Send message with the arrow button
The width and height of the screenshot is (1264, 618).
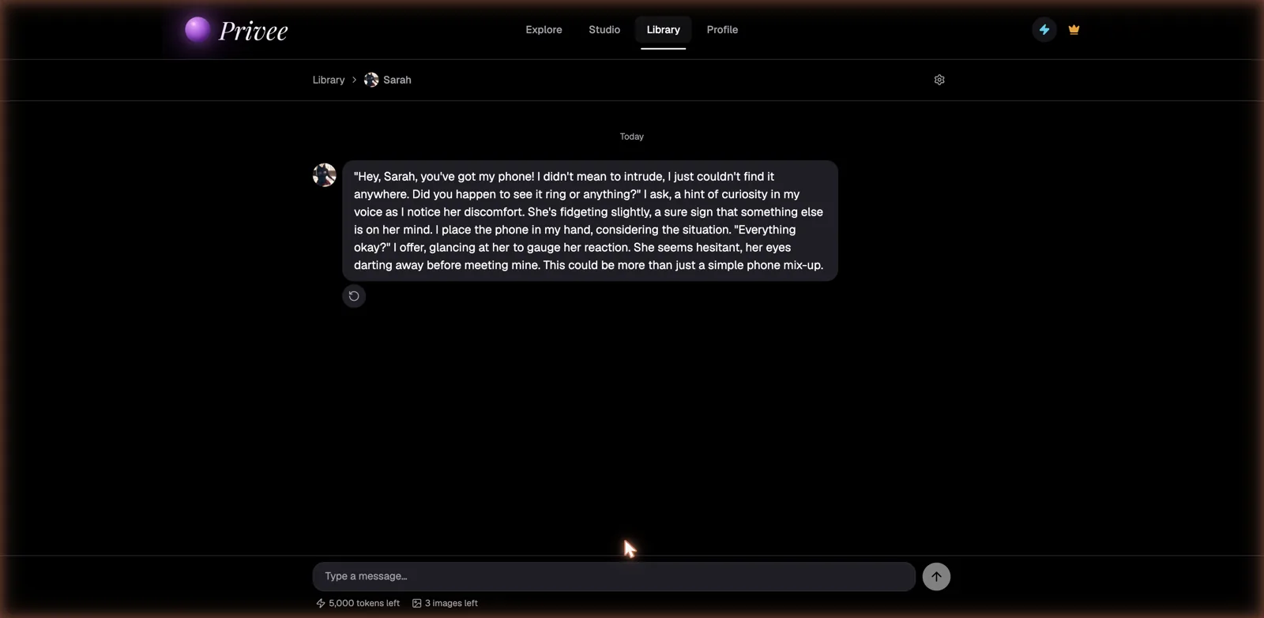[936, 576]
